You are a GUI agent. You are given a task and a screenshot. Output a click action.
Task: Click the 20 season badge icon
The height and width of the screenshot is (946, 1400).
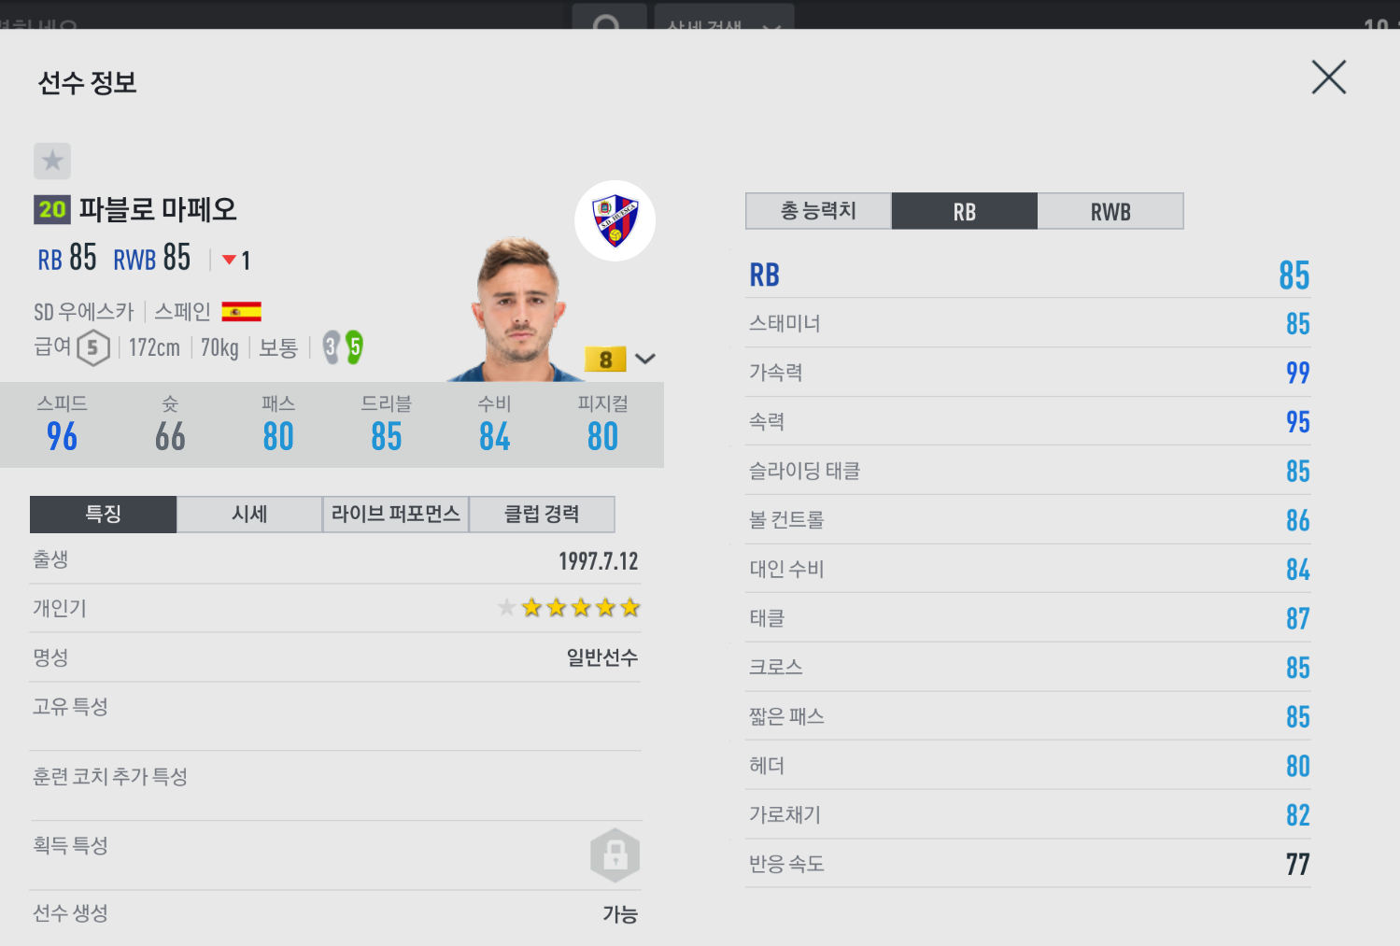point(52,209)
